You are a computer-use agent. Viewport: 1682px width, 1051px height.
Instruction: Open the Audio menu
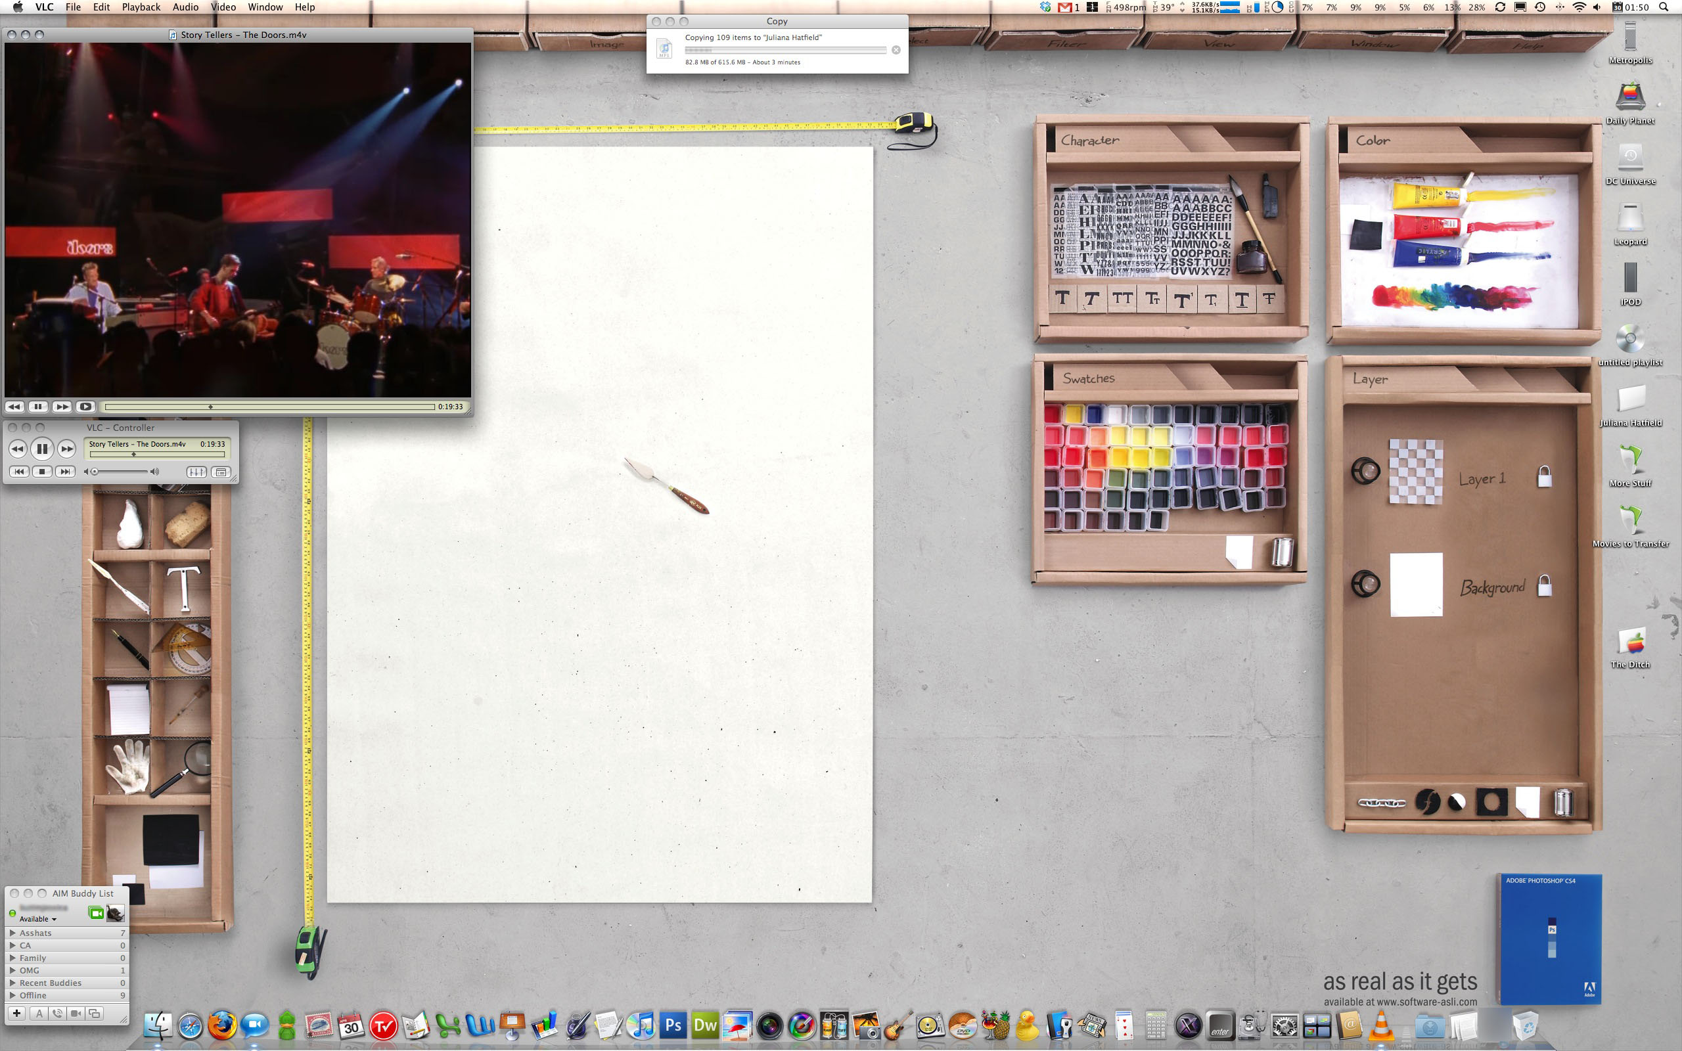(185, 7)
